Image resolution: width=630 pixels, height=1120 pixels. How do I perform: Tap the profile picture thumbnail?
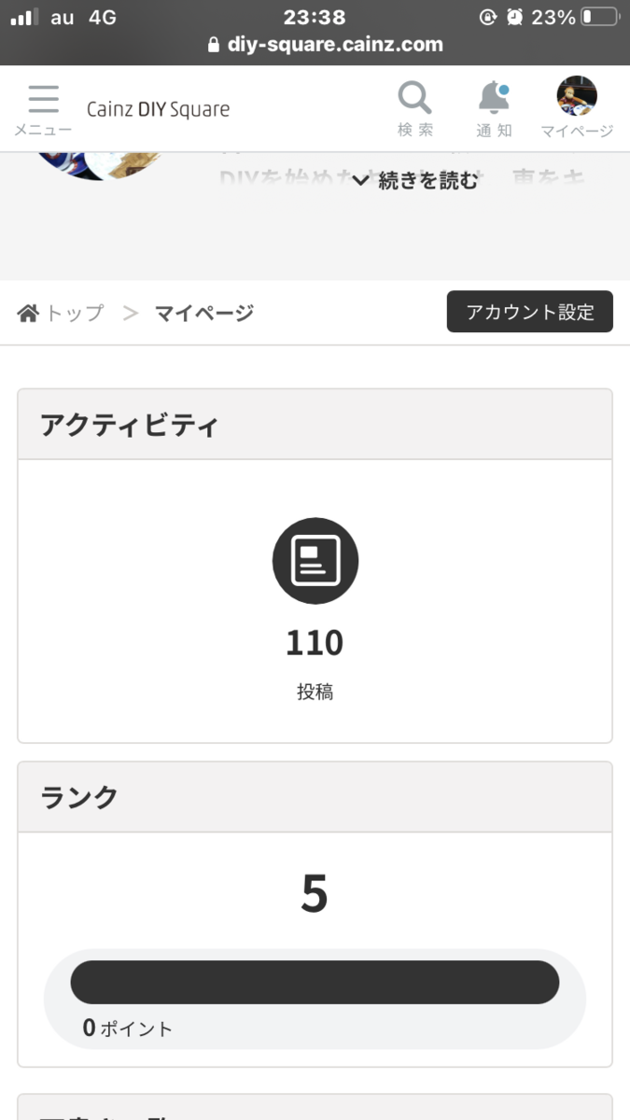click(x=98, y=164)
